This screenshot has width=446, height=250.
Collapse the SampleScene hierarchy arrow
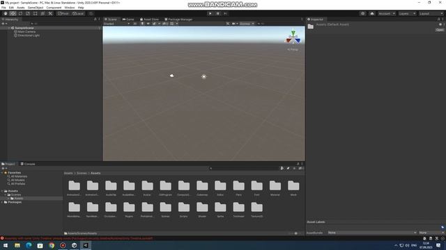click(9, 28)
